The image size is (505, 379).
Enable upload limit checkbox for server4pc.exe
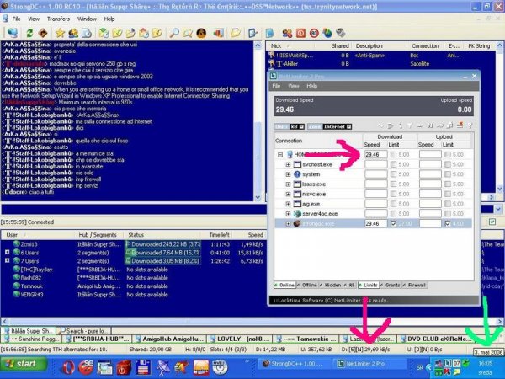coord(448,214)
